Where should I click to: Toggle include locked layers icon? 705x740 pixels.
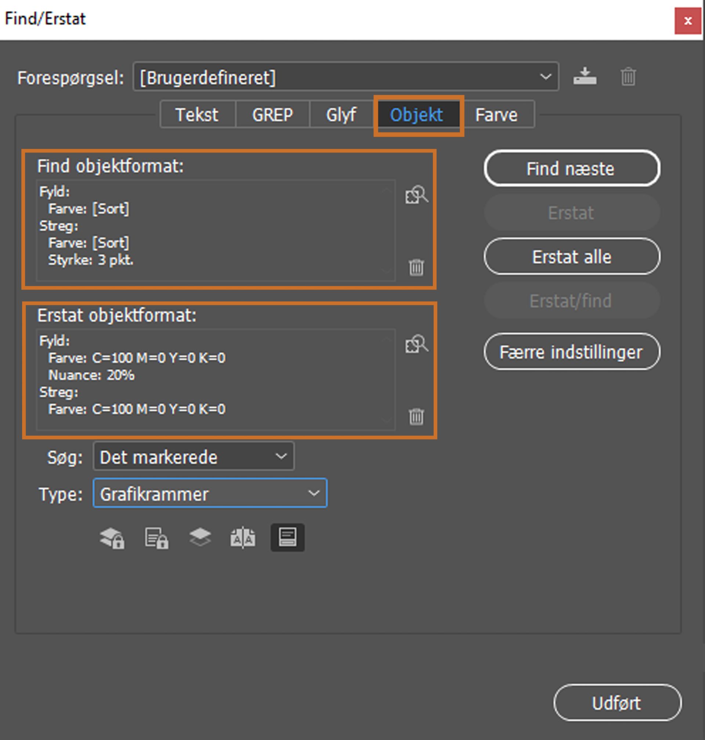click(112, 538)
